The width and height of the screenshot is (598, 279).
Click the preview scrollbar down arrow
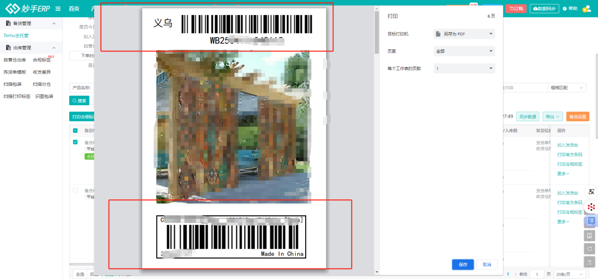(377, 272)
